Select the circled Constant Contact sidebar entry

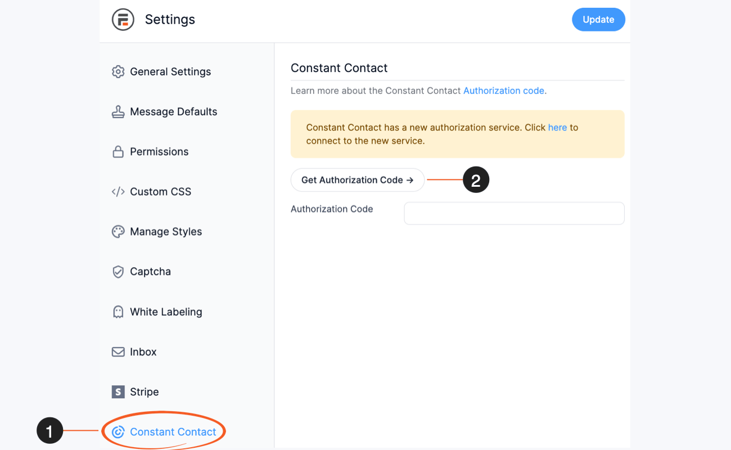[x=173, y=431]
